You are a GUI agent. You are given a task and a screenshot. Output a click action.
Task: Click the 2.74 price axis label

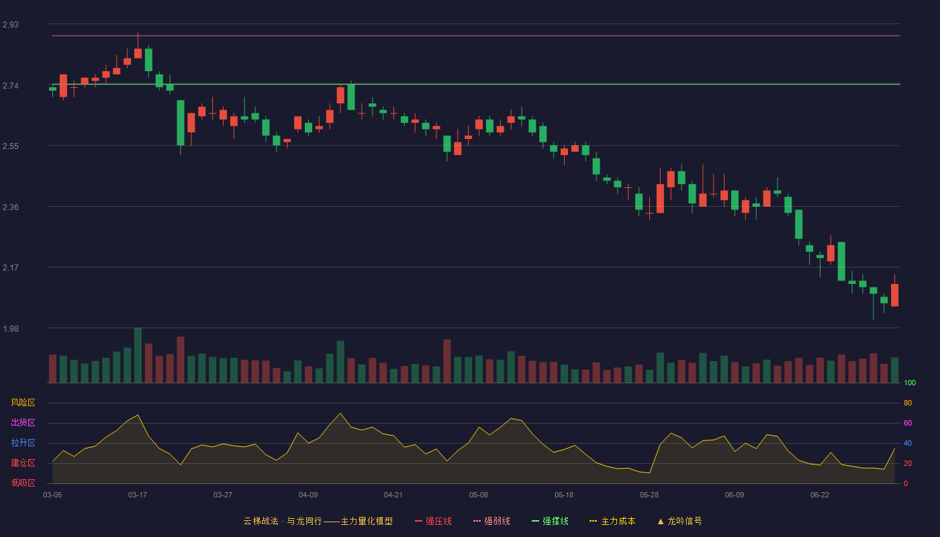(x=11, y=86)
